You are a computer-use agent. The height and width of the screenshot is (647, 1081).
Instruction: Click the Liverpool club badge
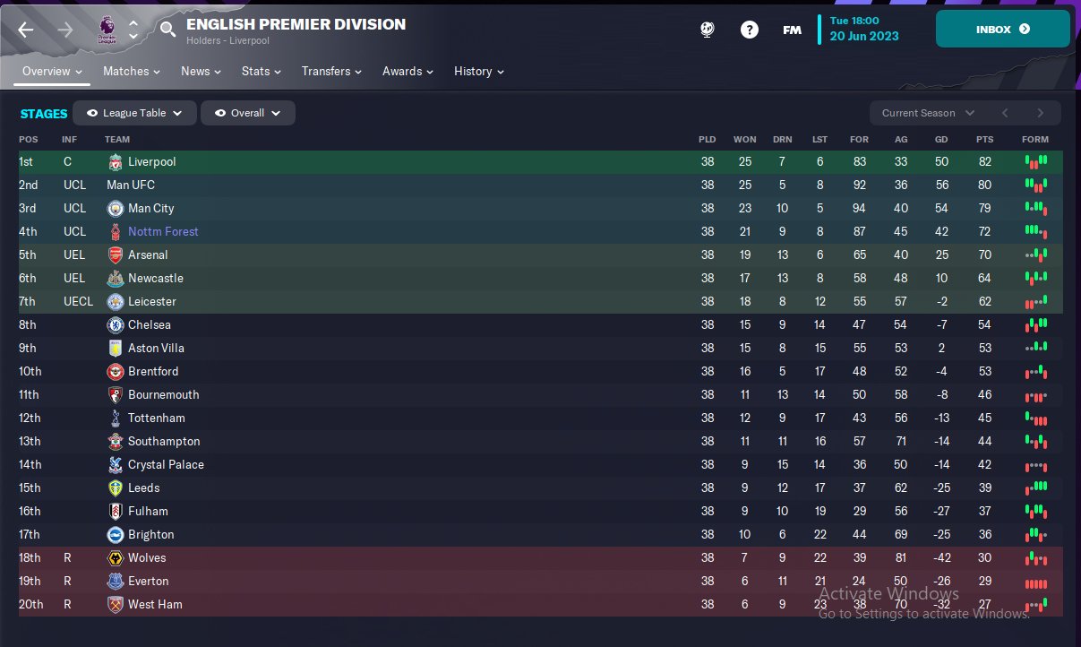coord(115,162)
